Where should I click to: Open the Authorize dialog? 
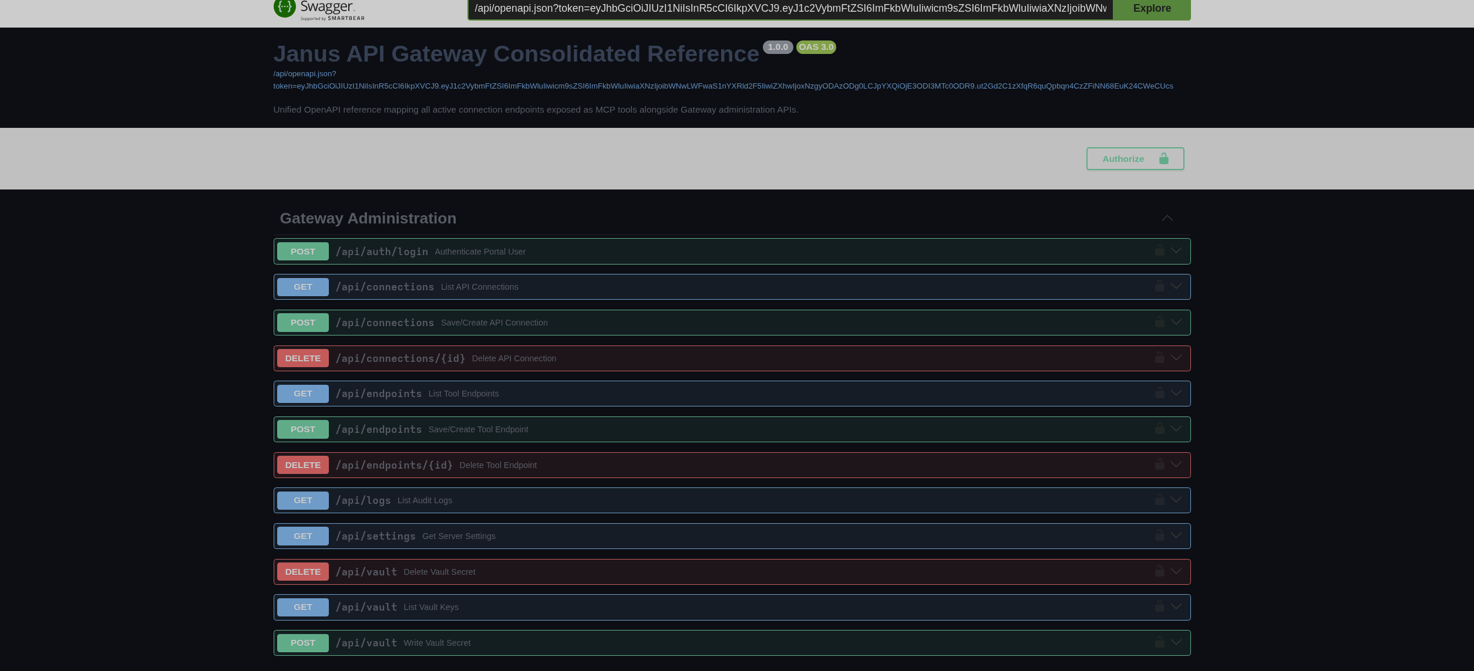click(1135, 159)
